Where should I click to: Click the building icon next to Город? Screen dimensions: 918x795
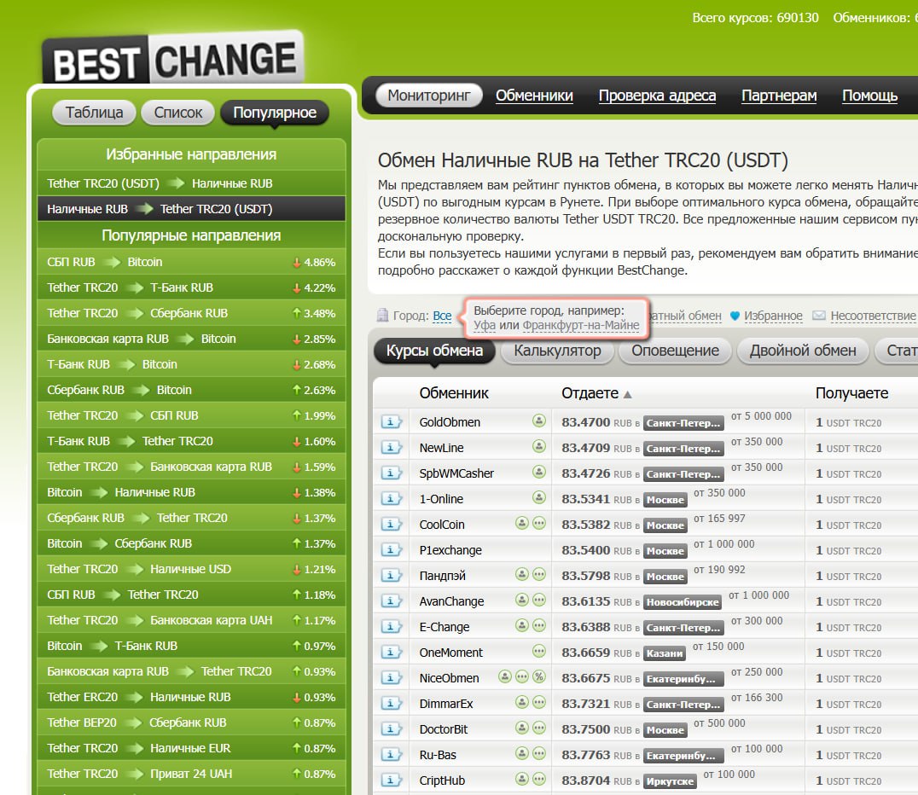pyautogui.click(x=382, y=315)
